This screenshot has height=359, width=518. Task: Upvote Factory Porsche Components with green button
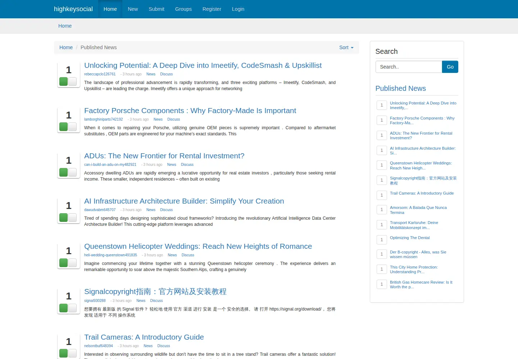point(64,127)
